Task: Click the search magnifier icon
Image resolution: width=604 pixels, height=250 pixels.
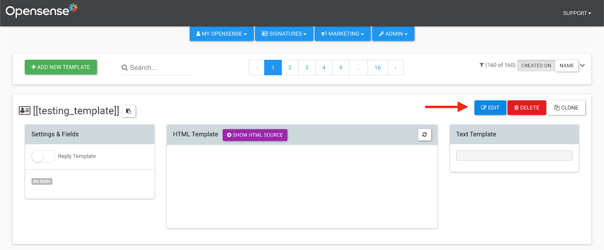Action: tap(125, 68)
